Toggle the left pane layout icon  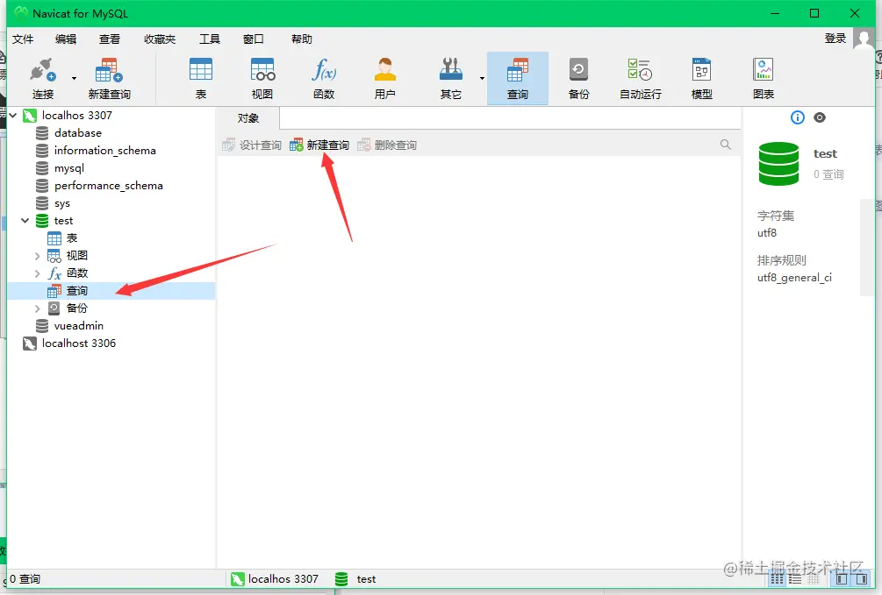pos(842,579)
